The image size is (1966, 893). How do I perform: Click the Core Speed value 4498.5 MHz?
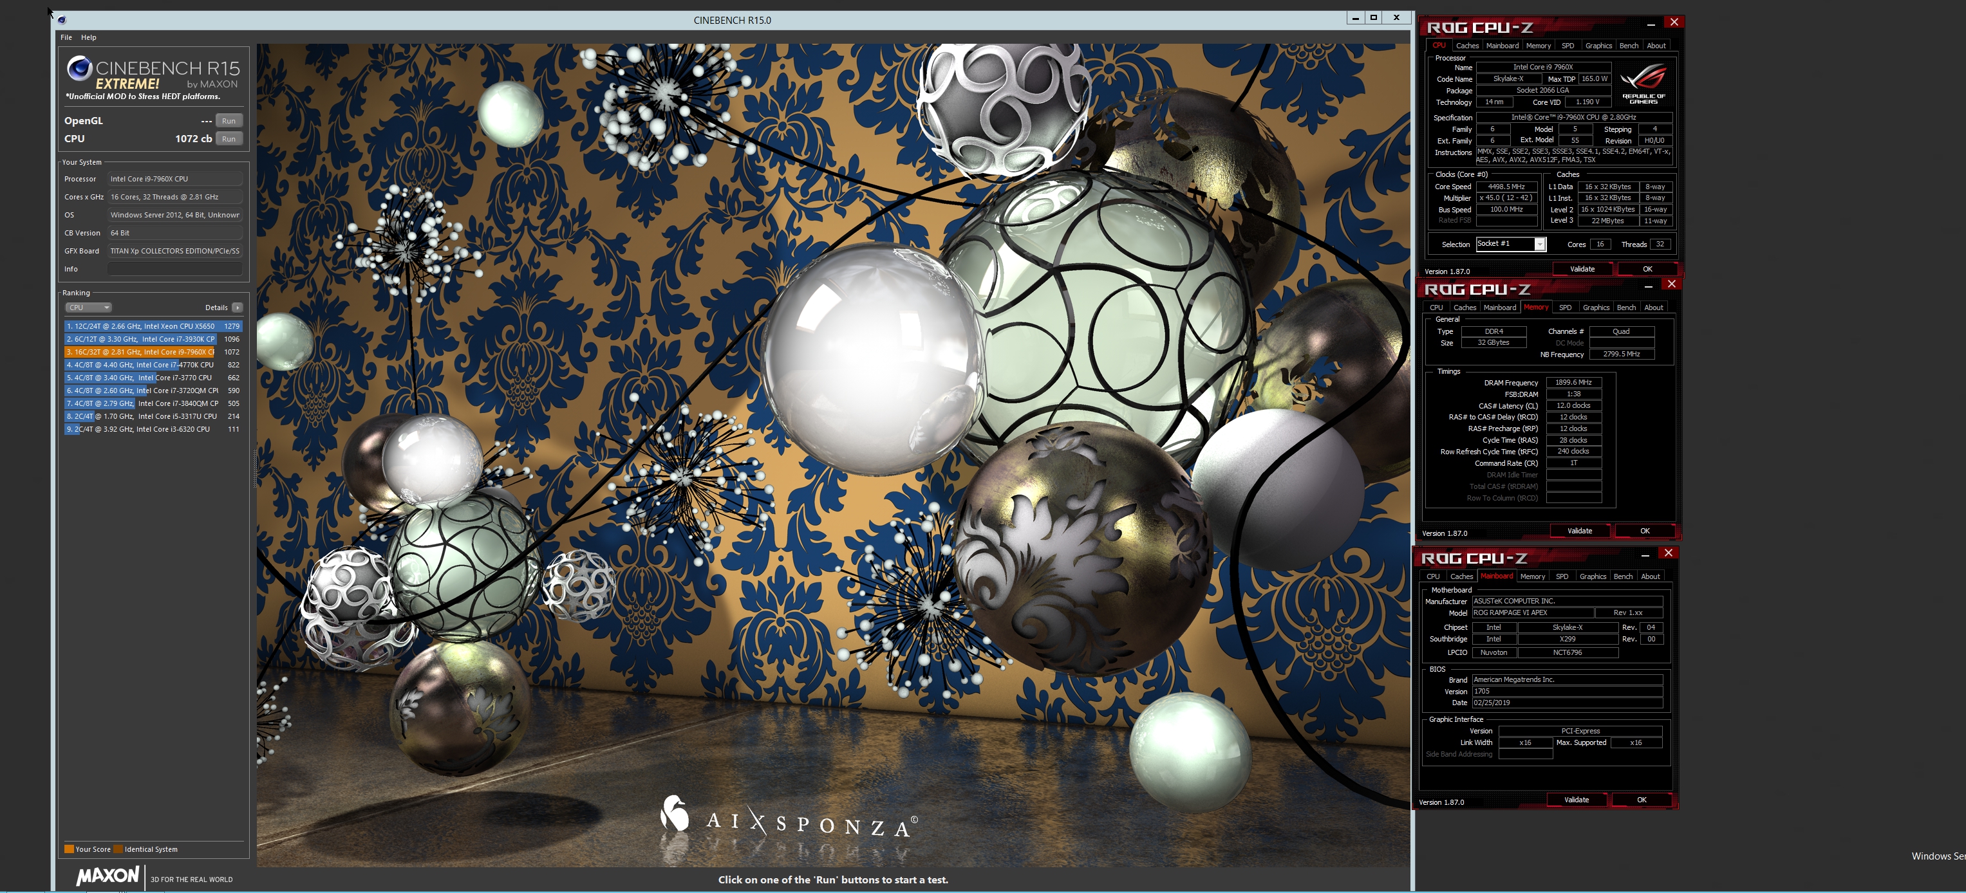click(x=1506, y=187)
